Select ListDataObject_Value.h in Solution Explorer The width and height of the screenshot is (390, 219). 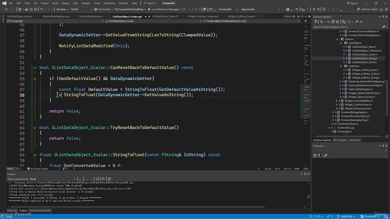[364, 62]
